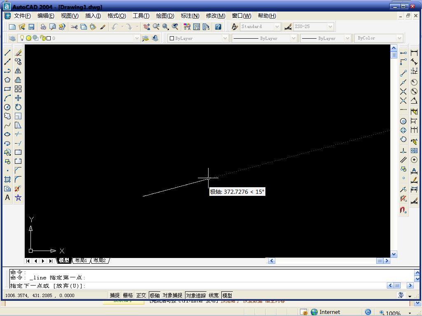Toggle 对象追踪 object tracking in status bar
This screenshot has height=316, width=422.
[196, 295]
